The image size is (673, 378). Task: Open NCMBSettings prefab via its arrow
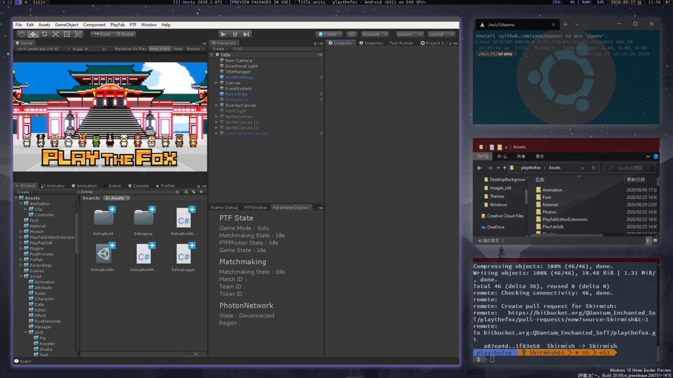click(x=321, y=77)
